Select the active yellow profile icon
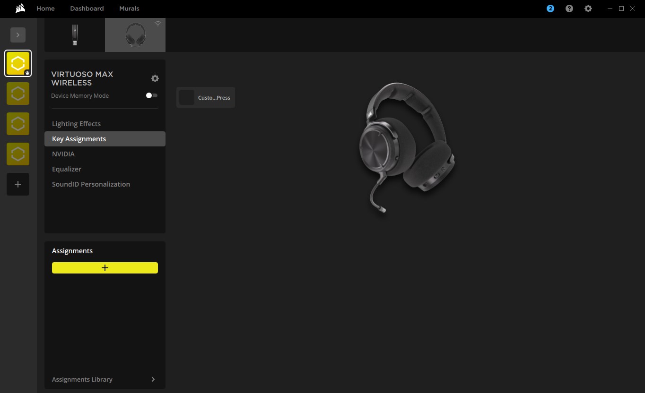This screenshot has width=645, height=393. (x=18, y=63)
